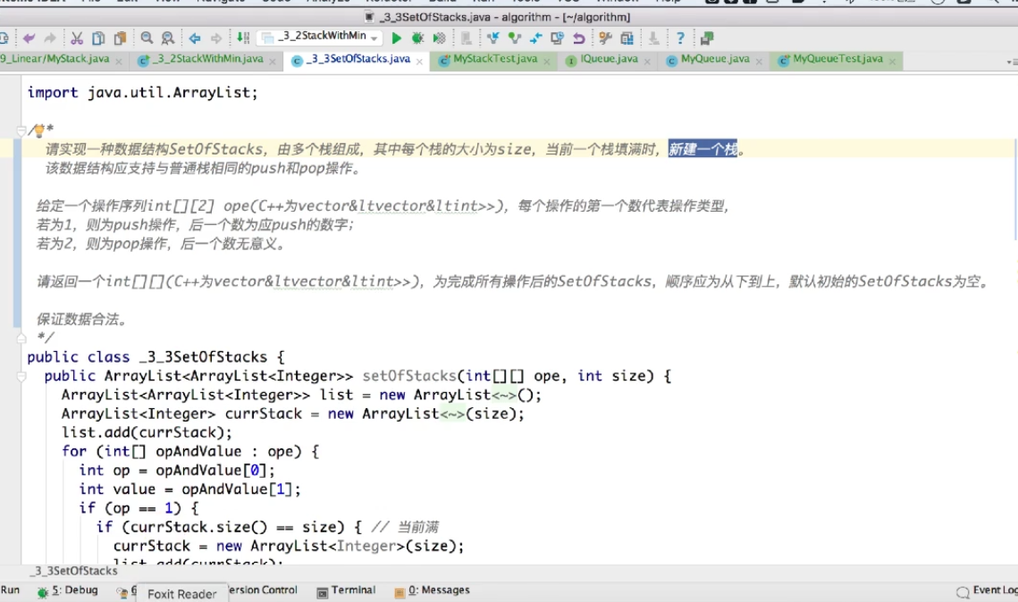This screenshot has height=602, width=1018.
Task: Click the Stop process icon
Action: tap(467, 38)
